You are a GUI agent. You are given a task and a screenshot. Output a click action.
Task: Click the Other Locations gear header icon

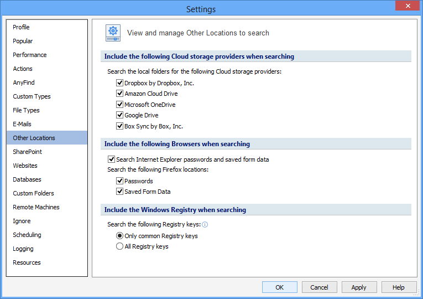click(113, 33)
